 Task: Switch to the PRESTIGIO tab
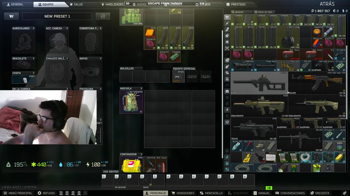pos(236,4)
